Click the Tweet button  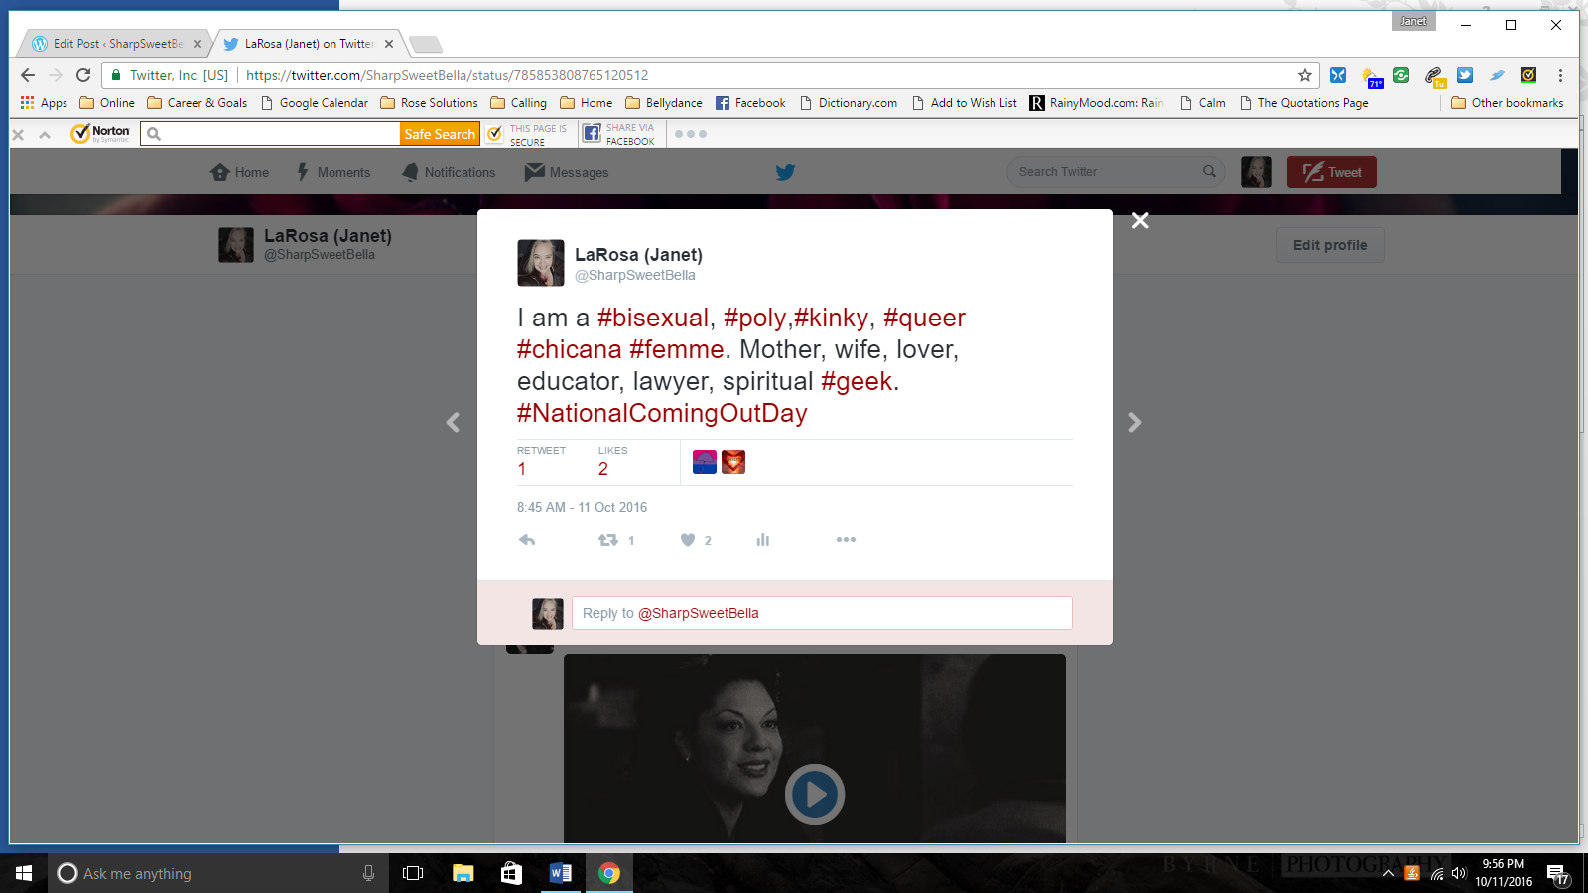1331,171
